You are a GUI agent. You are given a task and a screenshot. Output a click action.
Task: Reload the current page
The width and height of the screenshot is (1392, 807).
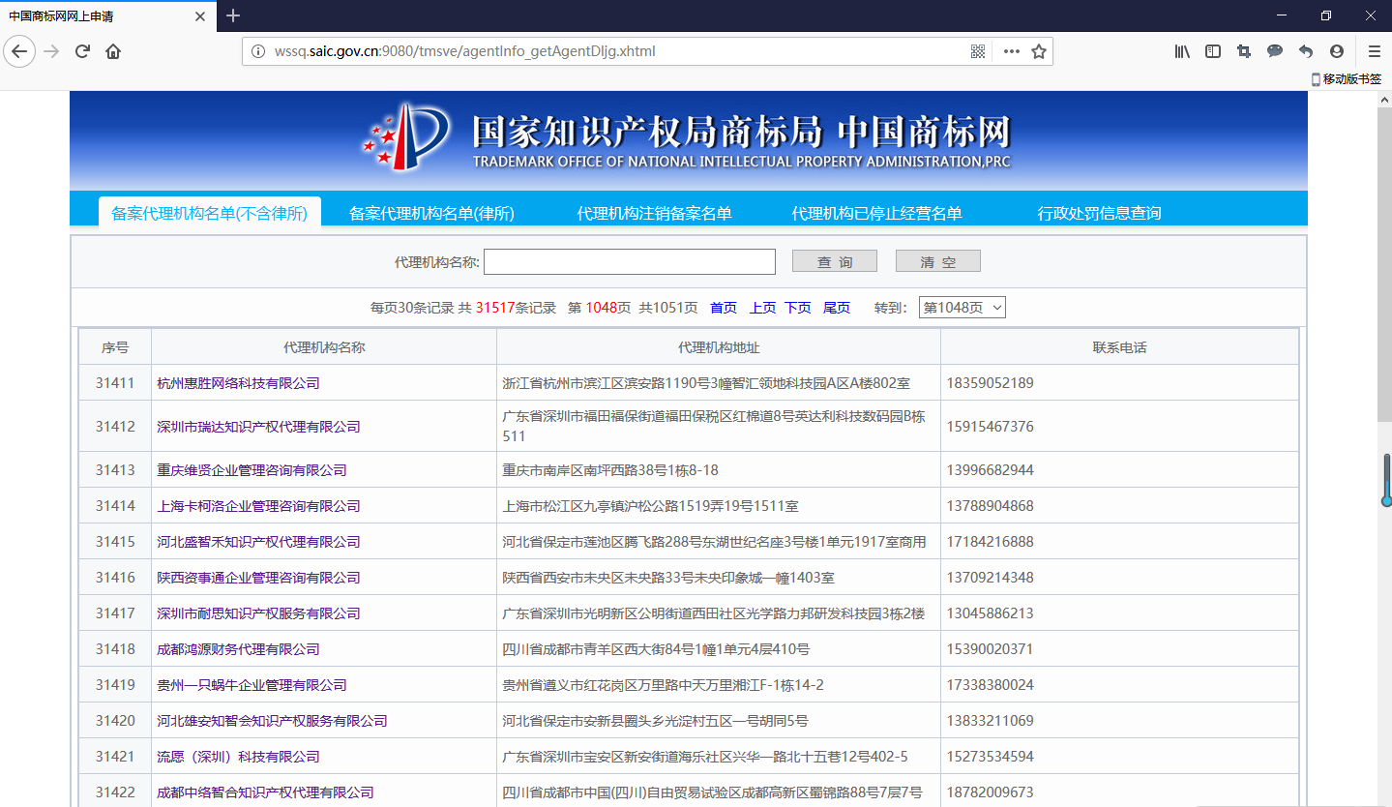pyautogui.click(x=82, y=51)
